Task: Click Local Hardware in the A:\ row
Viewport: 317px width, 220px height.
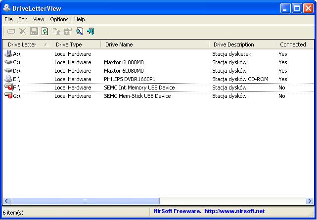Action: click(x=73, y=54)
